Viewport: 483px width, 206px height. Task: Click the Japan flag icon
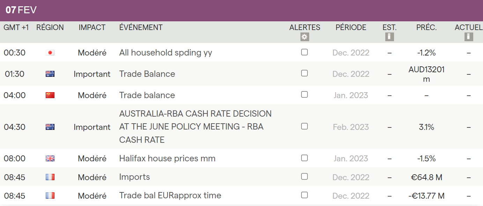pyautogui.click(x=50, y=53)
